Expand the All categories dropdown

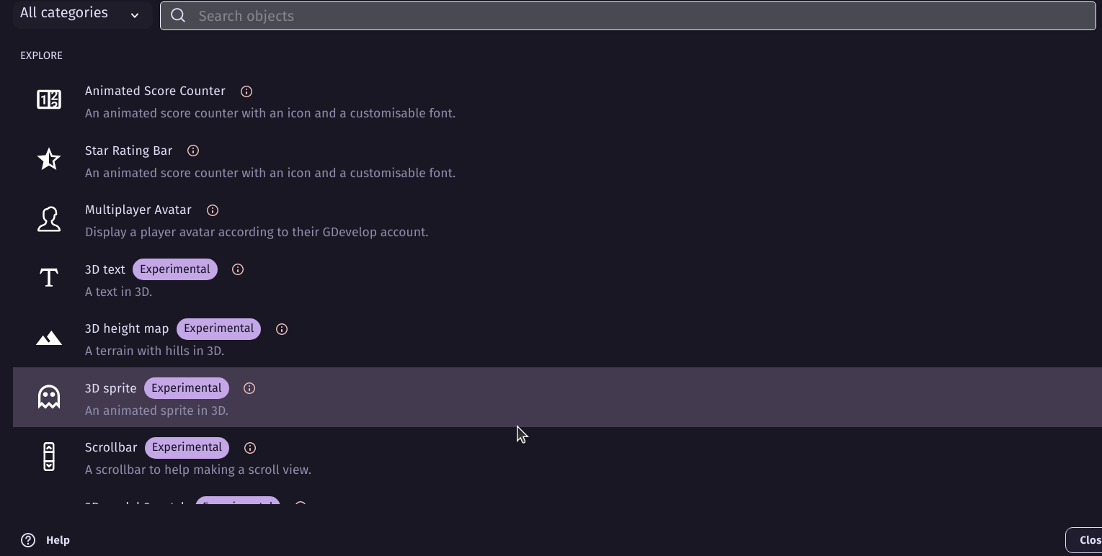tap(80, 14)
